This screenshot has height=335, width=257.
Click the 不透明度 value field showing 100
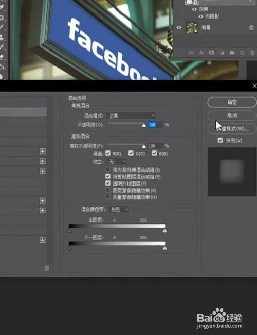coord(156,125)
